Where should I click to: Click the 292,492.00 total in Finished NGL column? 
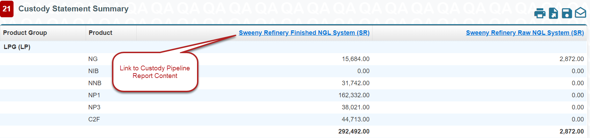click(354, 131)
